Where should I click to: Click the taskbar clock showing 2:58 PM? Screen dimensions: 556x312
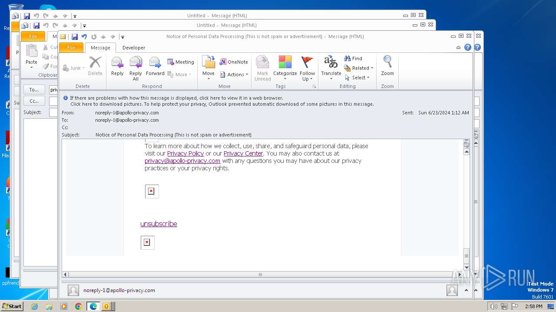[533, 306]
